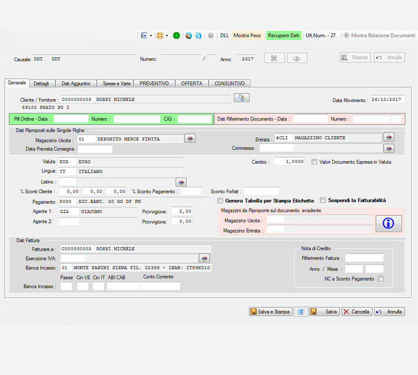Click the Cancella button

tap(357, 311)
